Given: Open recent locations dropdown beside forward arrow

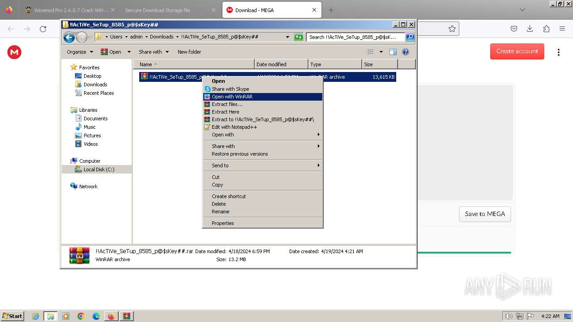Looking at the screenshot, I should (90, 37).
